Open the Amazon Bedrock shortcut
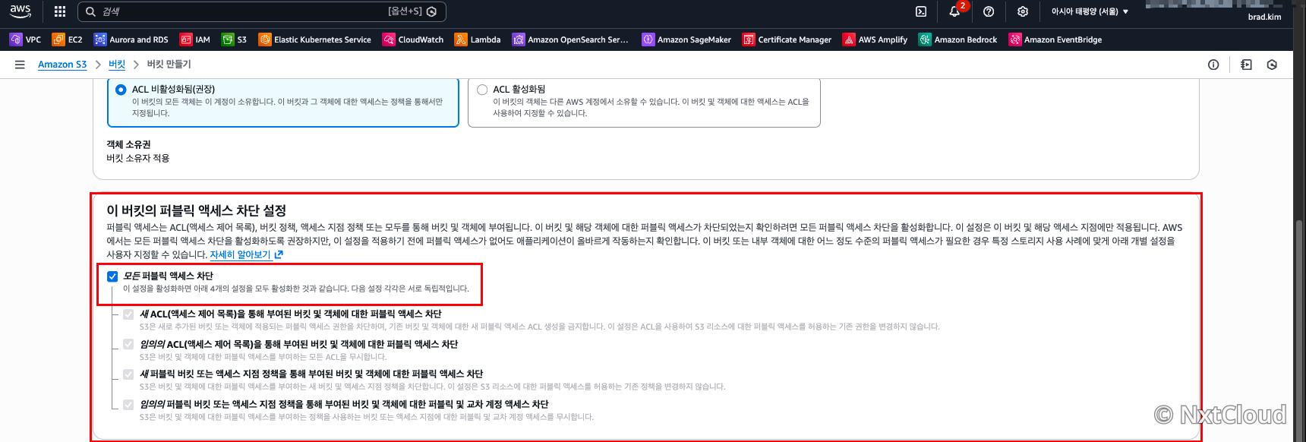This screenshot has width=1306, height=442. pyautogui.click(x=957, y=39)
